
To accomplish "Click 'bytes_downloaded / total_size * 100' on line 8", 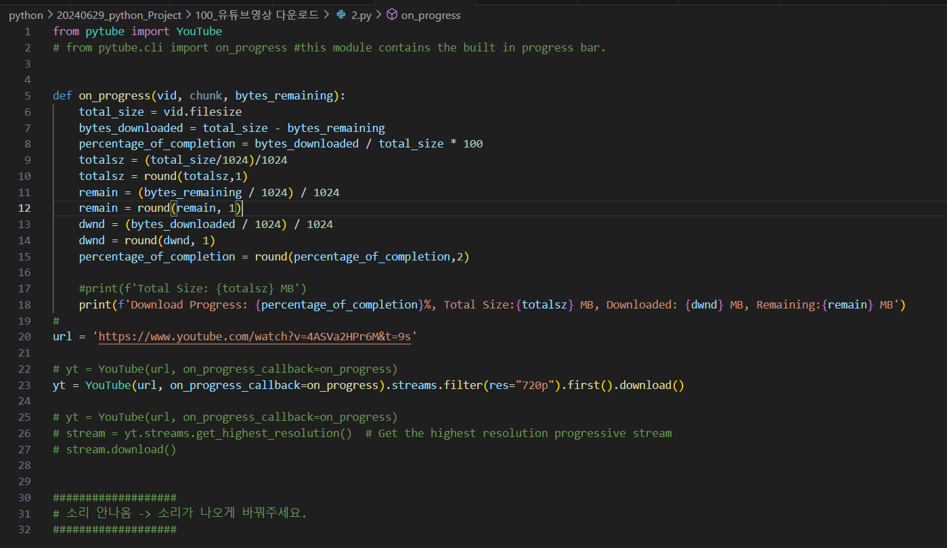I will (x=369, y=144).
